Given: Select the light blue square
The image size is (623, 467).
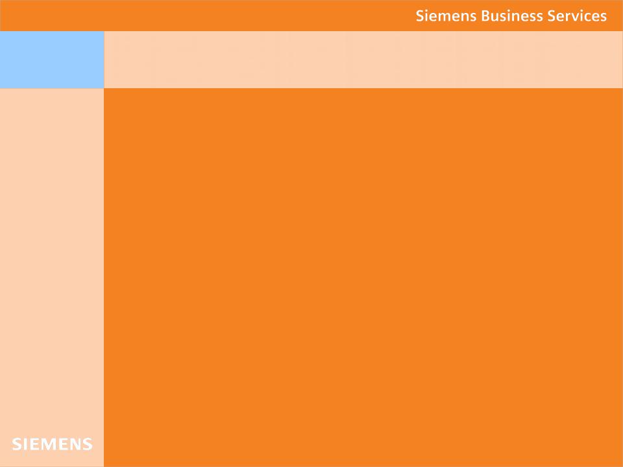Looking at the screenshot, I should click(x=52, y=60).
